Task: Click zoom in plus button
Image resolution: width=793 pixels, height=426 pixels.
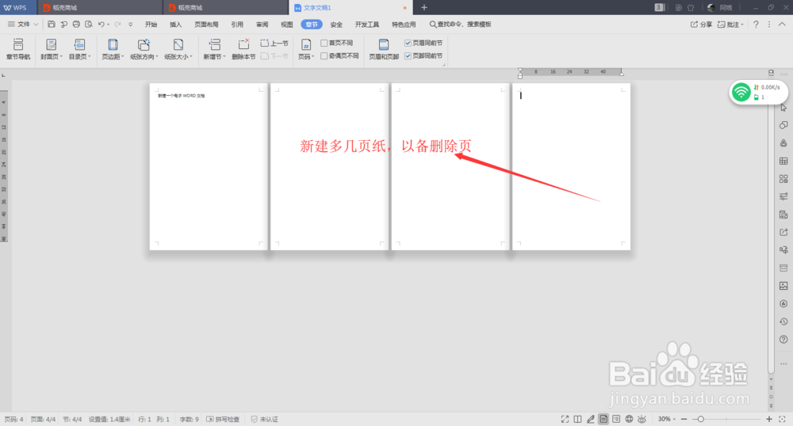Action: coord(768,419)
